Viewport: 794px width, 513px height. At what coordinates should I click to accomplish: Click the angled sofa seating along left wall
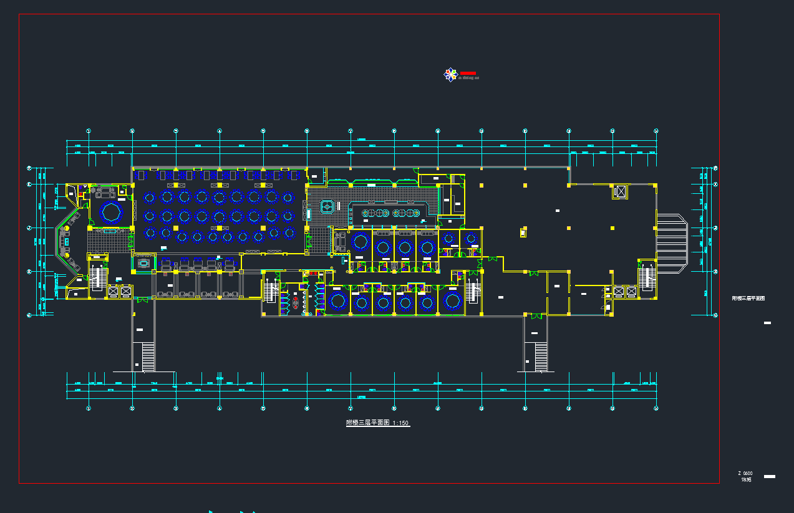pyautogui.click(x=67, y=240)
